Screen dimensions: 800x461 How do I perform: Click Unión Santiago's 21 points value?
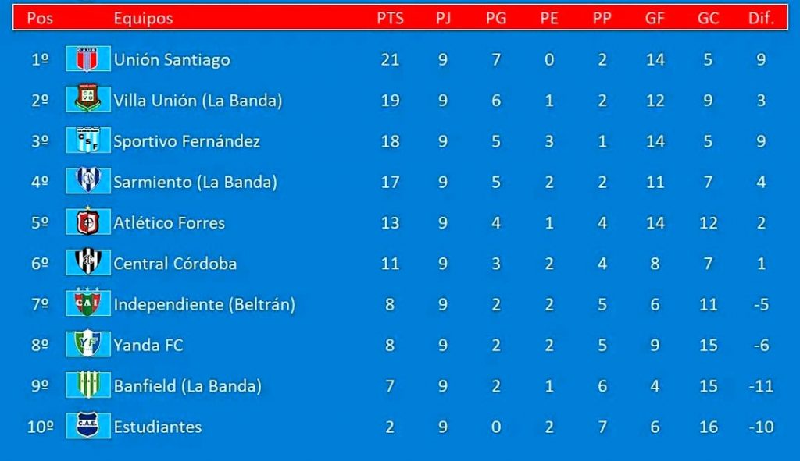coord(391,59)
